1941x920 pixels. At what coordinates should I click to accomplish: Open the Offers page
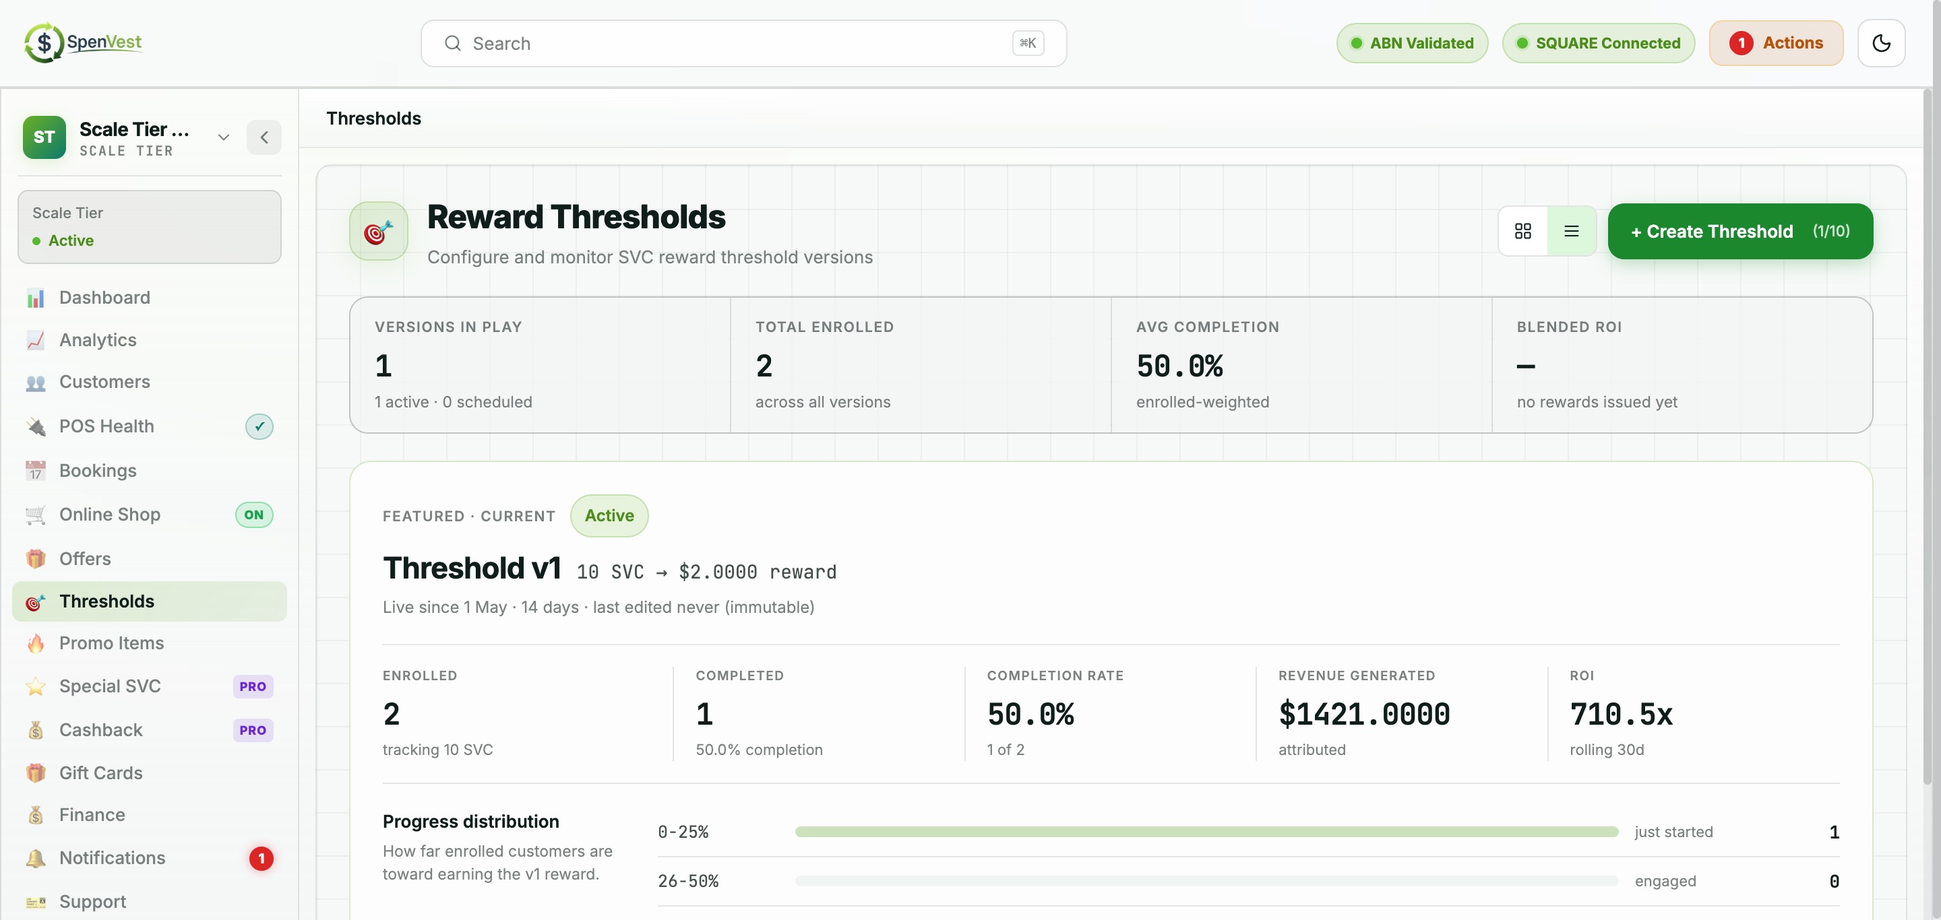149,560
